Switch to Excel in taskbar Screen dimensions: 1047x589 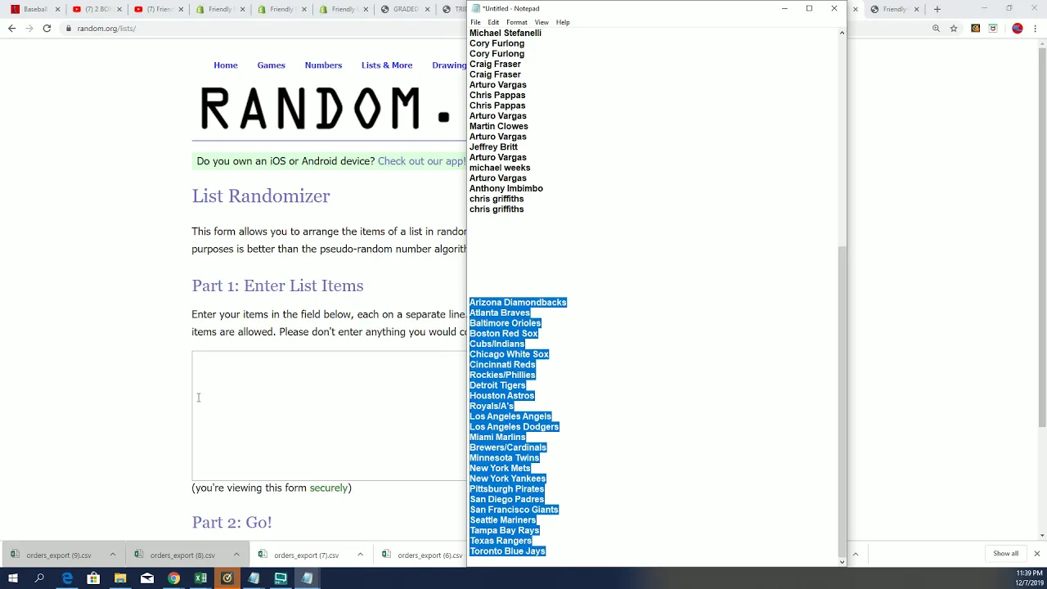click(200, 578)
